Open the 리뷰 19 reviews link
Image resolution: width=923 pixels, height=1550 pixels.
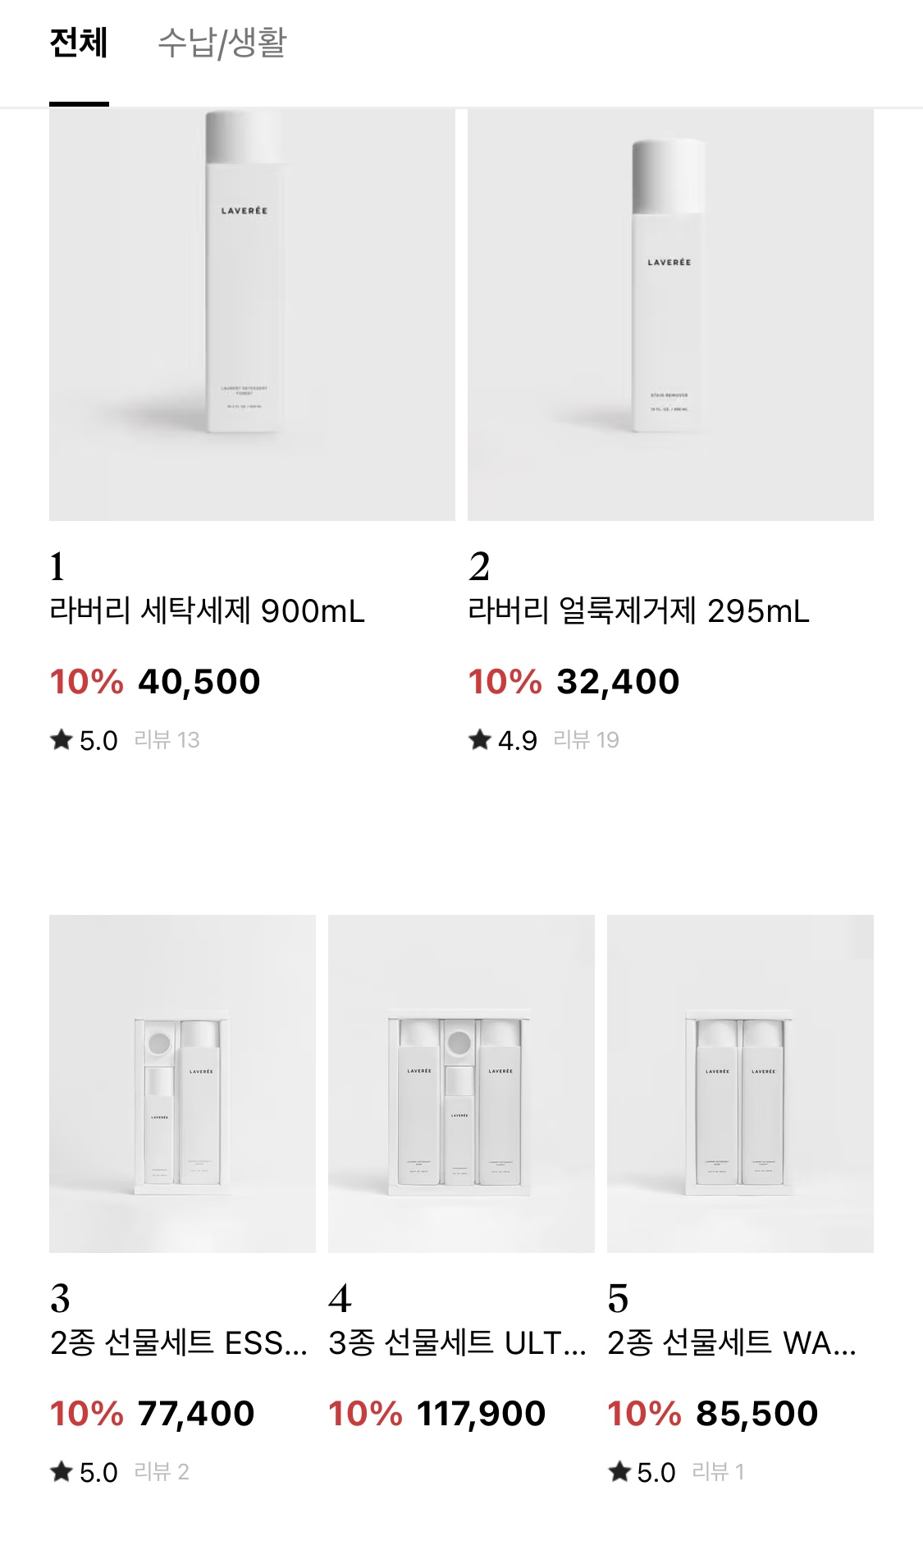(586, 740)
